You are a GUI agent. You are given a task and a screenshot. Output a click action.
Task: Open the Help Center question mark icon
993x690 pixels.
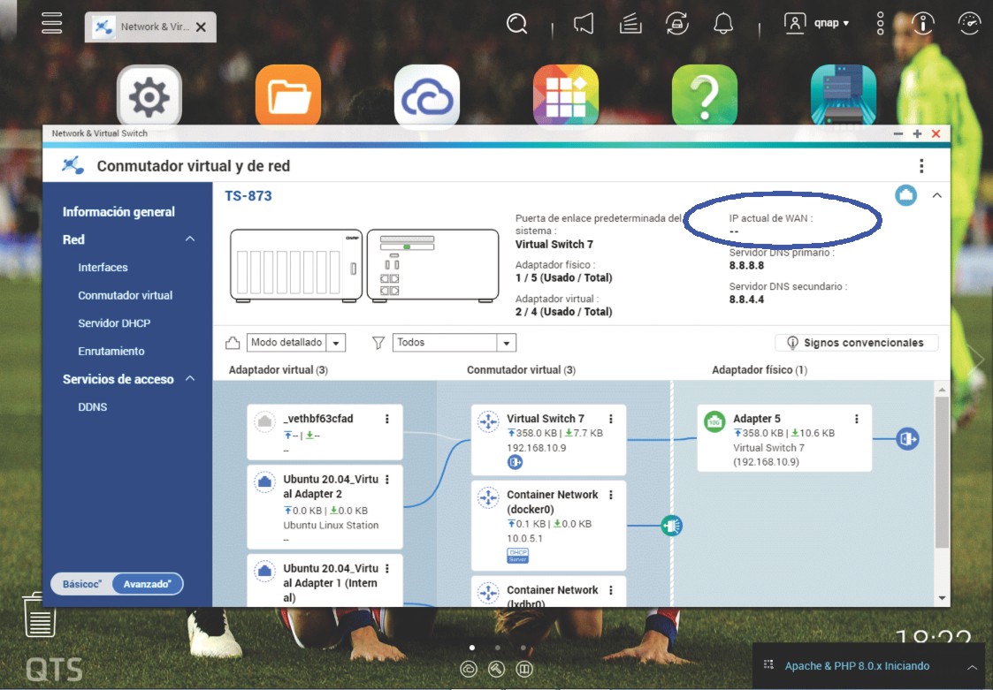(x=704, y=96)
